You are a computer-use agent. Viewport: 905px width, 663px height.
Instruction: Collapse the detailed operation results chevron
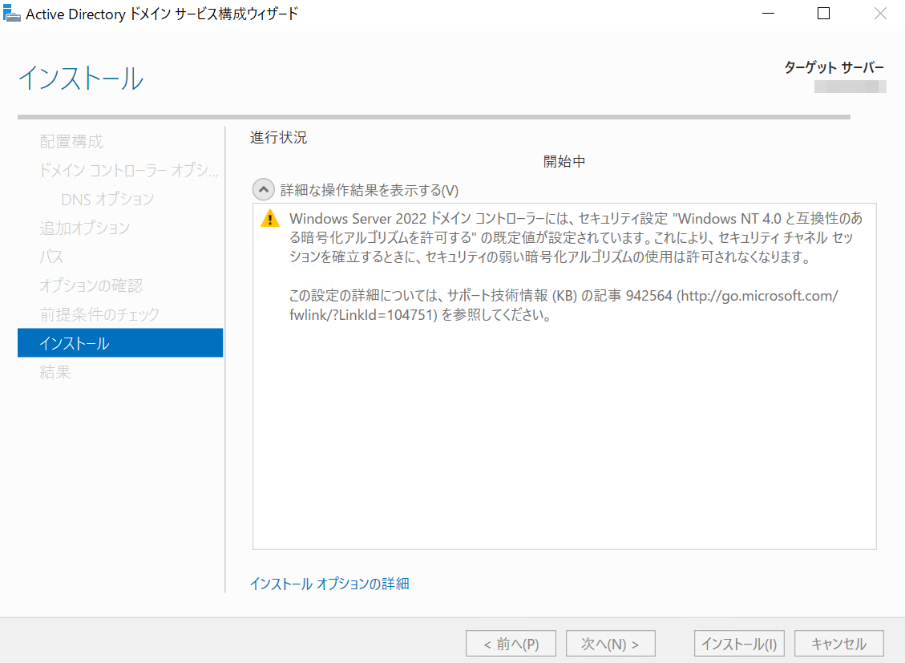263,190
